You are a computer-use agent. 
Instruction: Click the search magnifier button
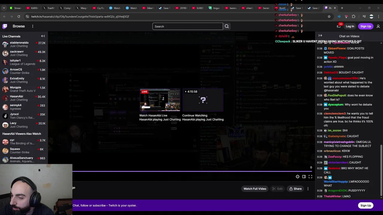click(x=227, y=26)
